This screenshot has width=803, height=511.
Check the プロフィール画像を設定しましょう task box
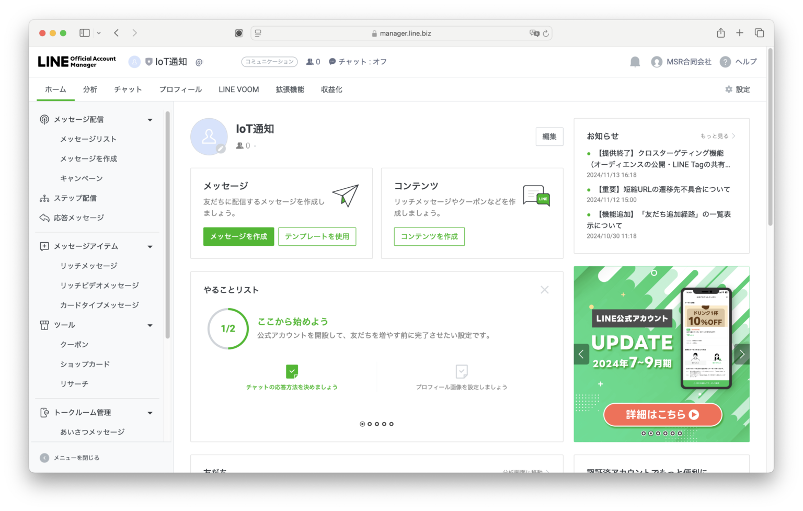462,371
